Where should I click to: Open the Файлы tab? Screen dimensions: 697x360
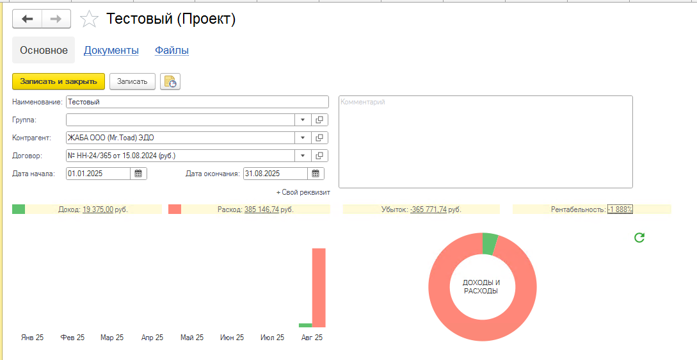[172, 50]
